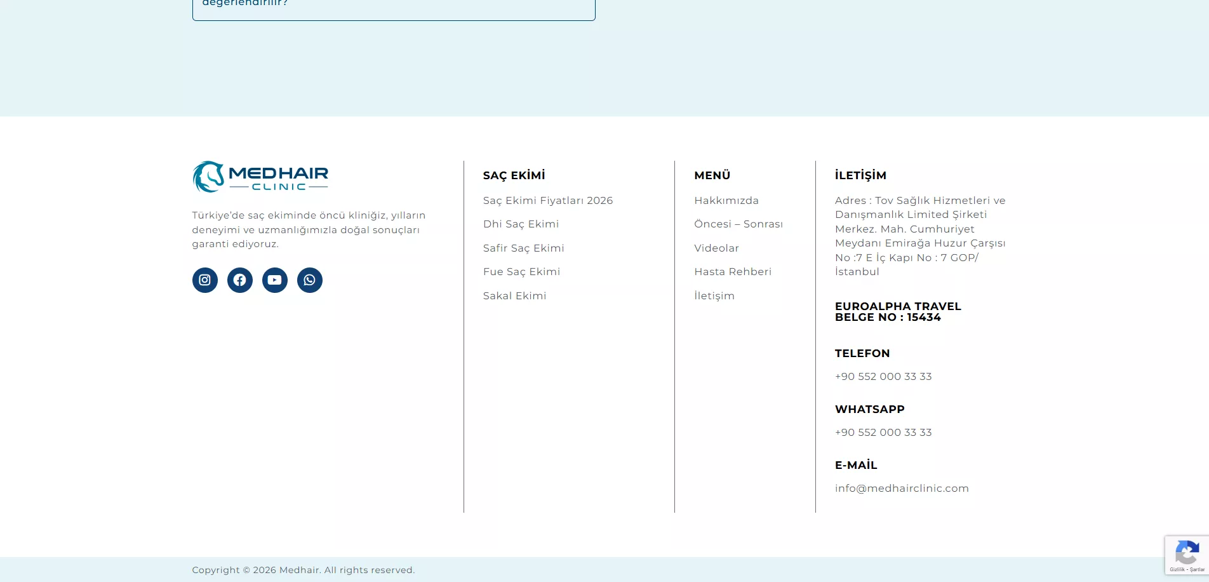Select Öncesi – Sonrası menu item
The image size is (1209, 582).
[738, 224]
